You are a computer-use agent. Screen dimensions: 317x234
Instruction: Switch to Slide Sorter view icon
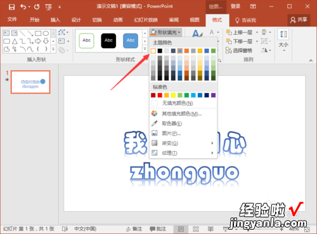[x=196, y=229]
